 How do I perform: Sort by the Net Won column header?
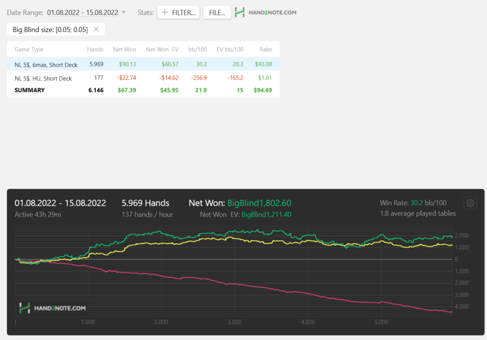pyautogui.click(x=125, y=49)
